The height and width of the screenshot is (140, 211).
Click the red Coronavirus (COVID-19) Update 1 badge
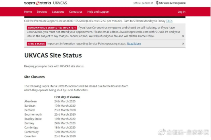(52, 28)
